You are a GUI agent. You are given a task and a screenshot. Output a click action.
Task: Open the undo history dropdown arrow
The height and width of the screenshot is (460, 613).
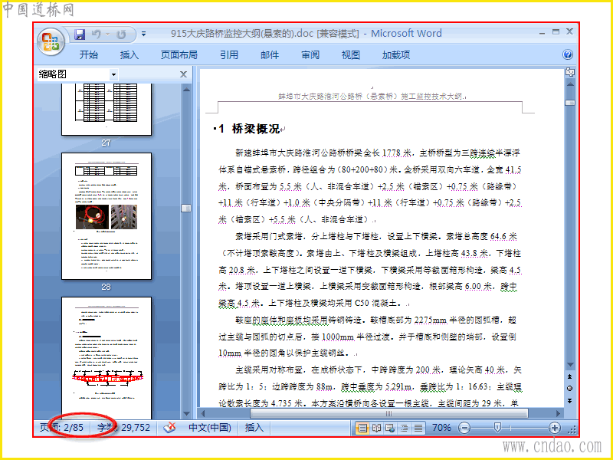click(x=107, y=34)
